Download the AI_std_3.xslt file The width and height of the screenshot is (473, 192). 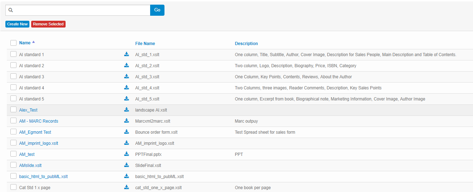pos(126,77)
